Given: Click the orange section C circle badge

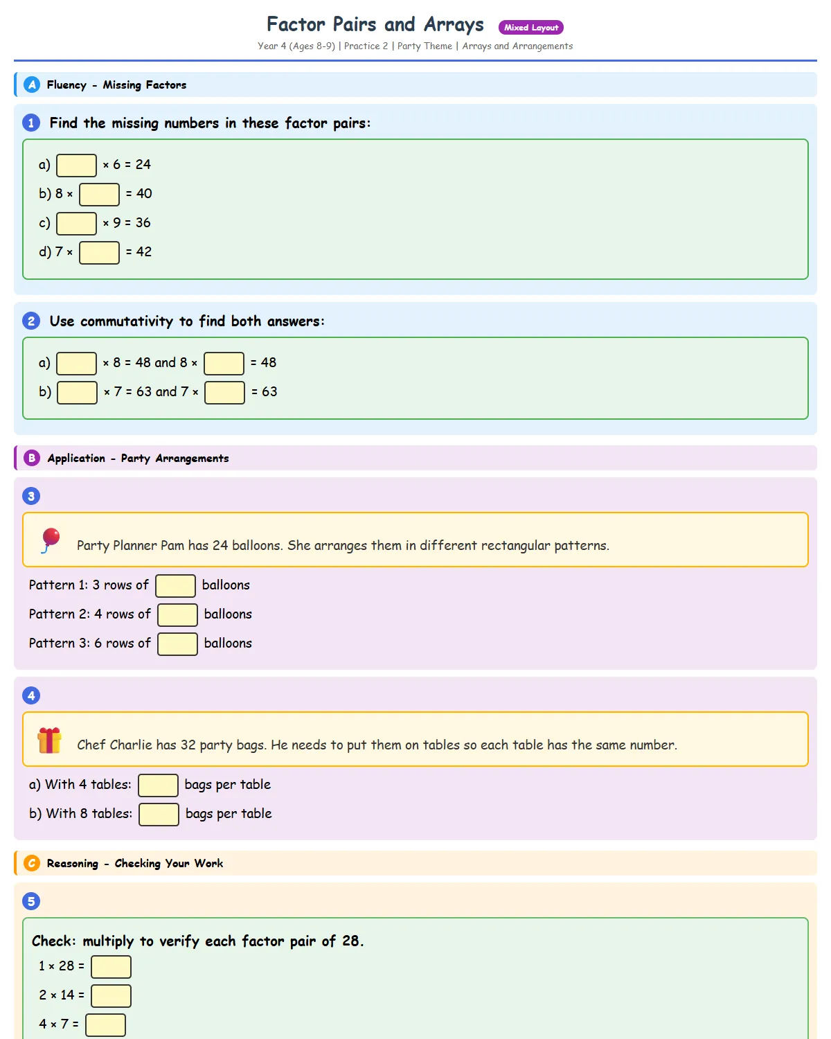Looking at the screenshot, I should (32, 863).
